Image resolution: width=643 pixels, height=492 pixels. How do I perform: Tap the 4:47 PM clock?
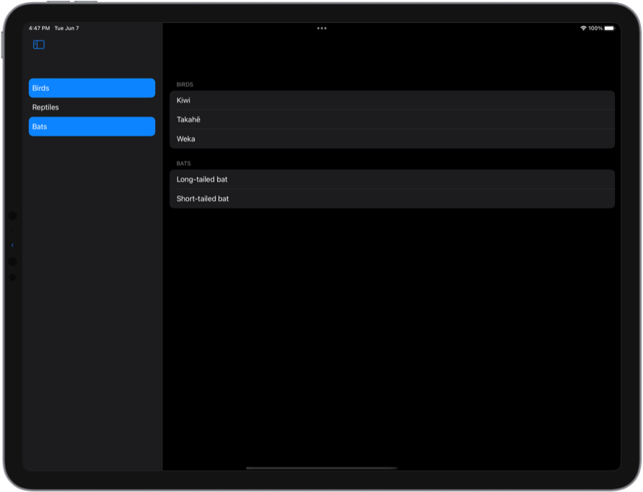39,28
